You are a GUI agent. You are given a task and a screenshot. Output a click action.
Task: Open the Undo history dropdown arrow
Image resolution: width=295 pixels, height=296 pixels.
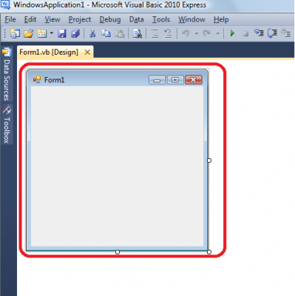(197, 33)
